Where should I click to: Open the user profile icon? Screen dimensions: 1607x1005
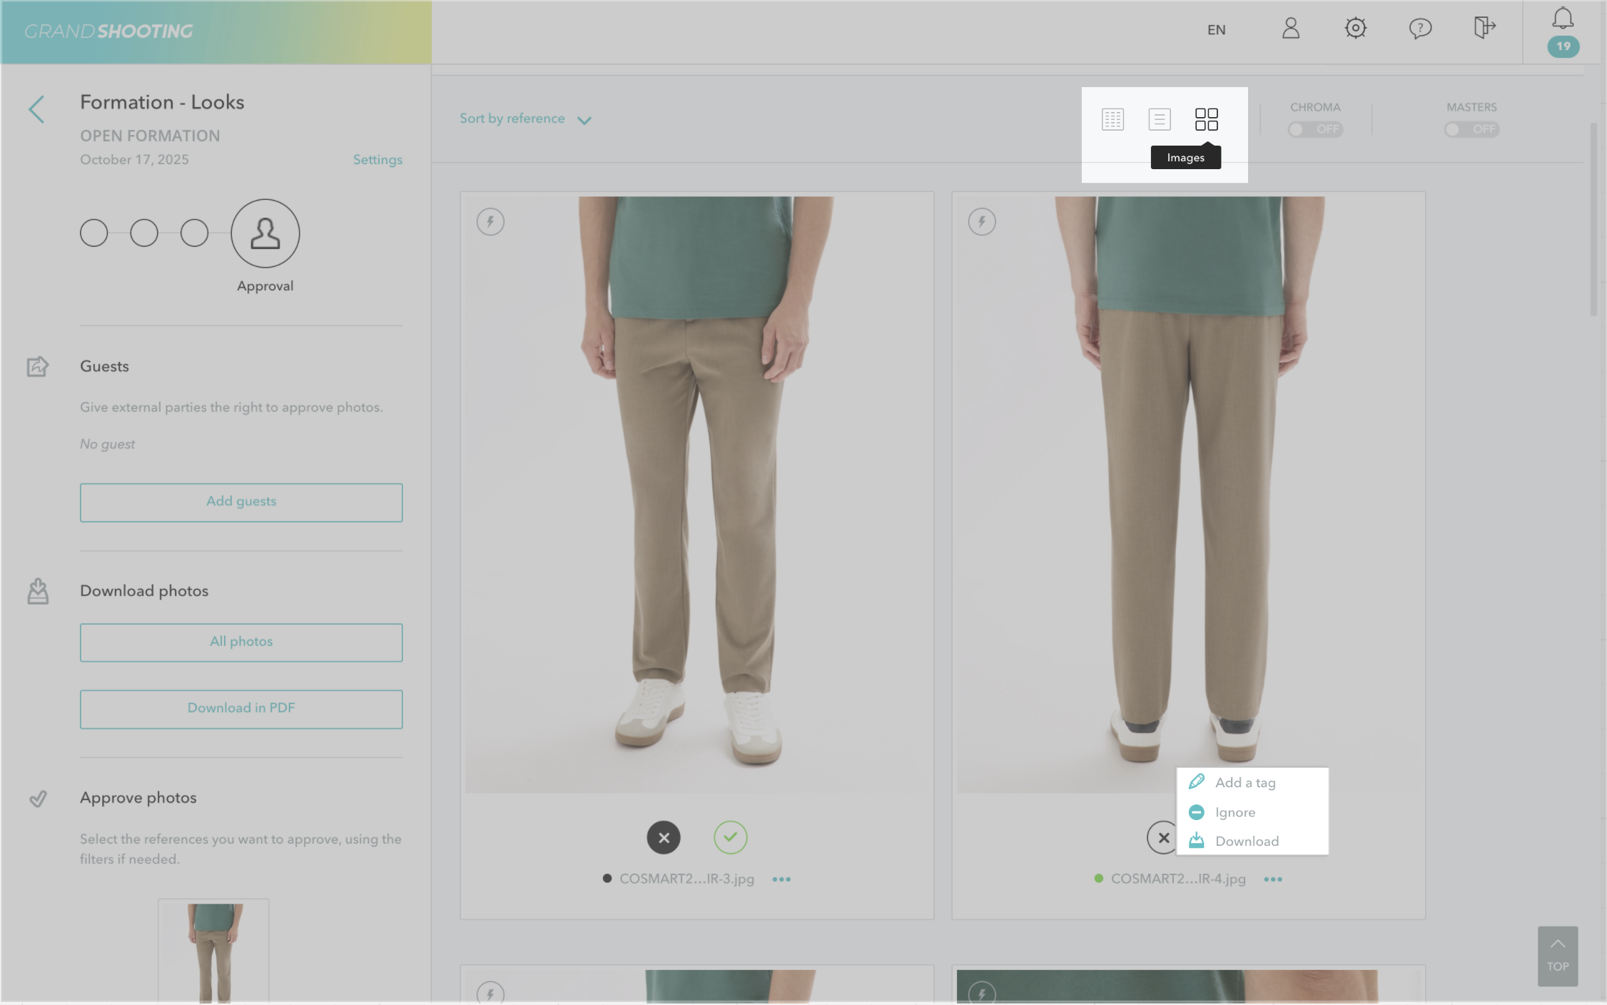(1290, 29)
